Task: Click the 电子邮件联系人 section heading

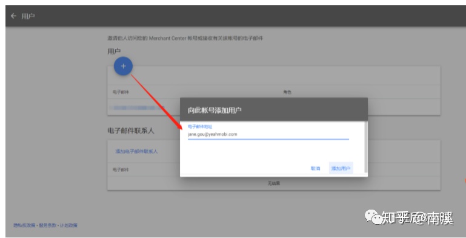Action: click(131, 130)
